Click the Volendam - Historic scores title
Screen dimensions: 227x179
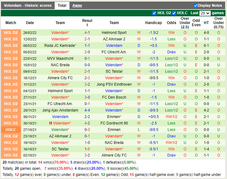[28, 6]
